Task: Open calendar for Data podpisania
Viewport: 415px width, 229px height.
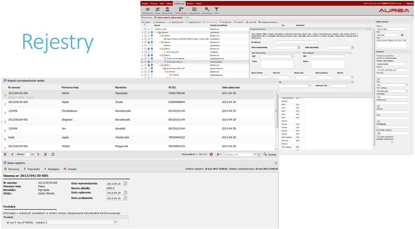Action: 125,198
